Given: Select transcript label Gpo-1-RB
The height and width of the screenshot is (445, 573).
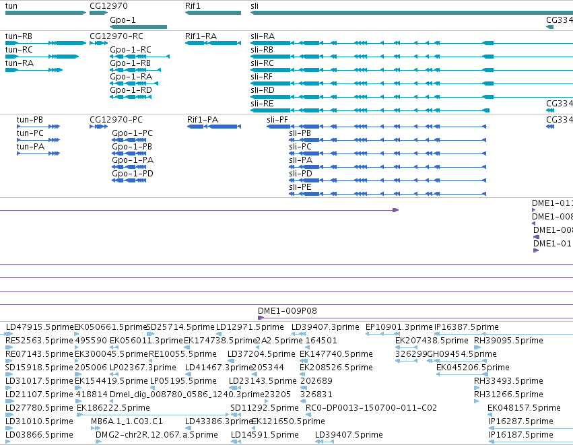Looking at the screenshot, I should point(131,63).
